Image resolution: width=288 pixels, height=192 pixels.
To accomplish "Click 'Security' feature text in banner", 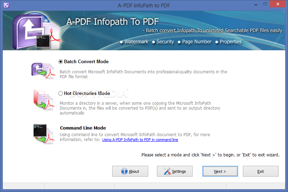I will point(165,42).
